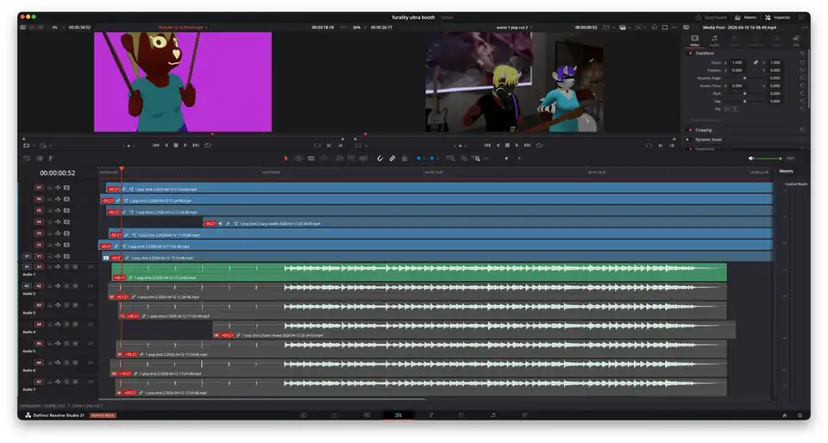Toggle loop in the timeline viewer

pyautogui.click(x=539, y=145)
